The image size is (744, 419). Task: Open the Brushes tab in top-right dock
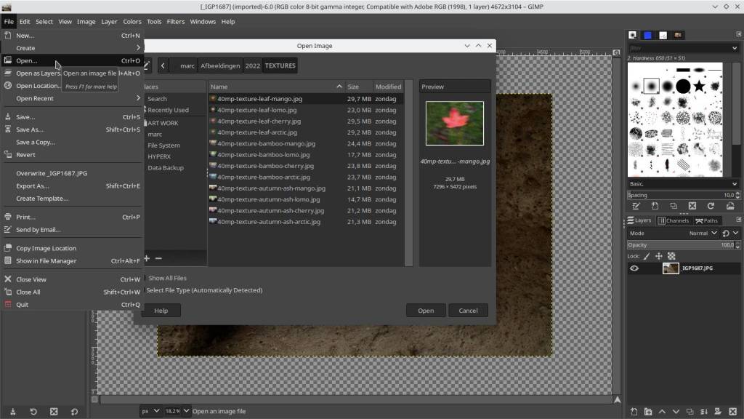point(633,35)
